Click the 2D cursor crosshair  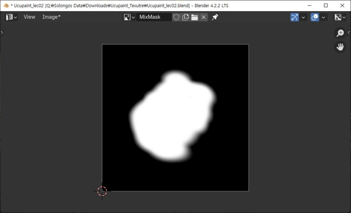tap(102, 191)
